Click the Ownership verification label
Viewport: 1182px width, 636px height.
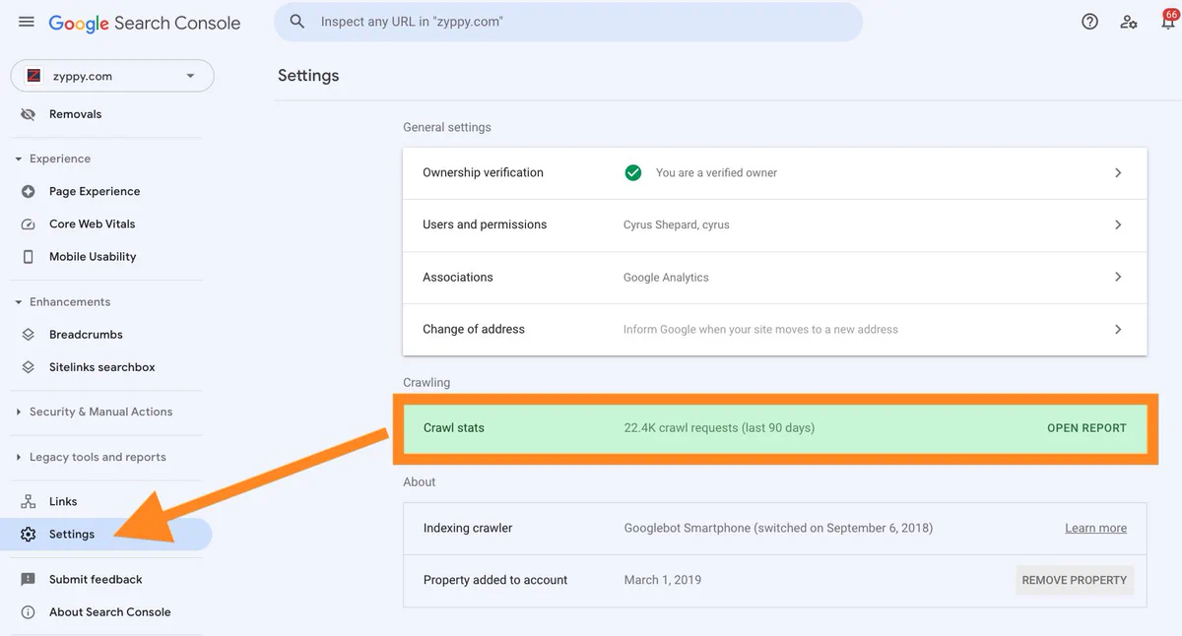[x=483, y=172]
